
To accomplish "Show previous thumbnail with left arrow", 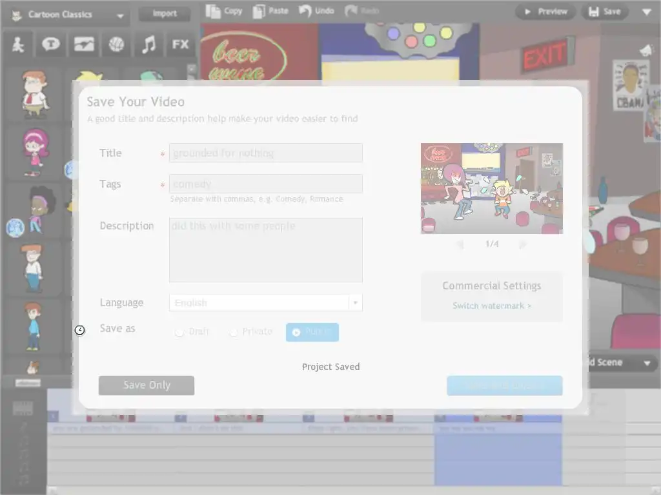I will pyautogui.click(x=460, y=244).
